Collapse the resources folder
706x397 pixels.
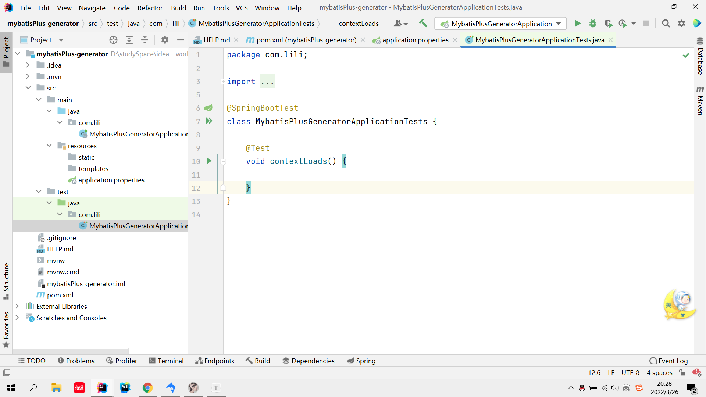(49, 146)
